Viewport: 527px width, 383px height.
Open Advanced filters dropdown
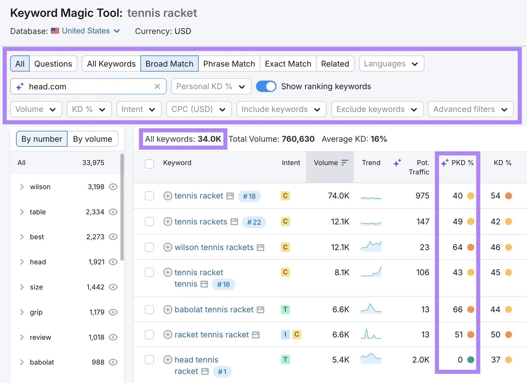coord(471,109)
